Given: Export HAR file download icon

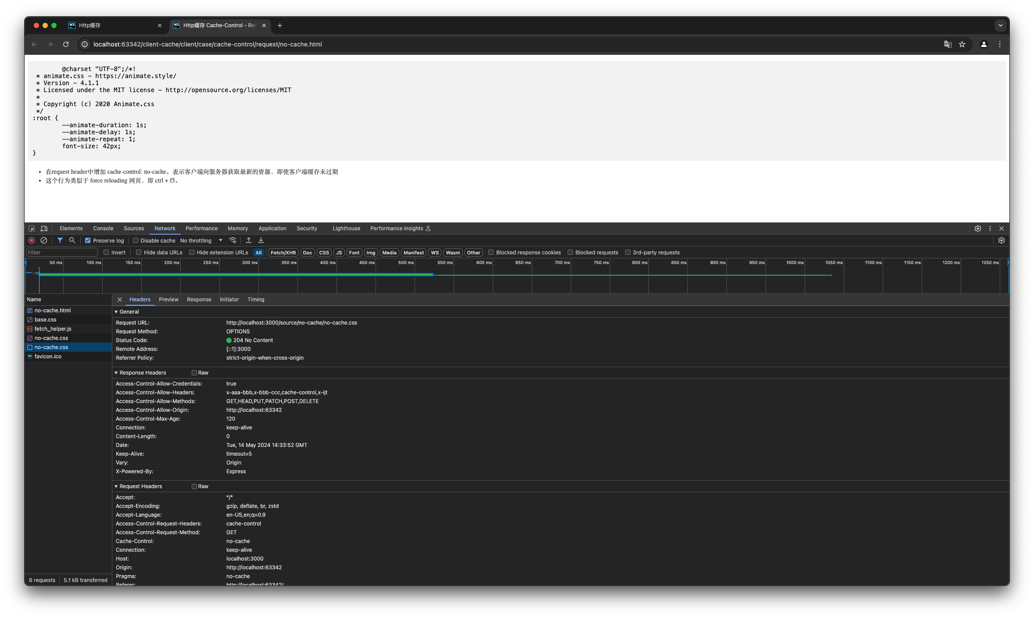Looking at the screenshot, I should (261, 240).
